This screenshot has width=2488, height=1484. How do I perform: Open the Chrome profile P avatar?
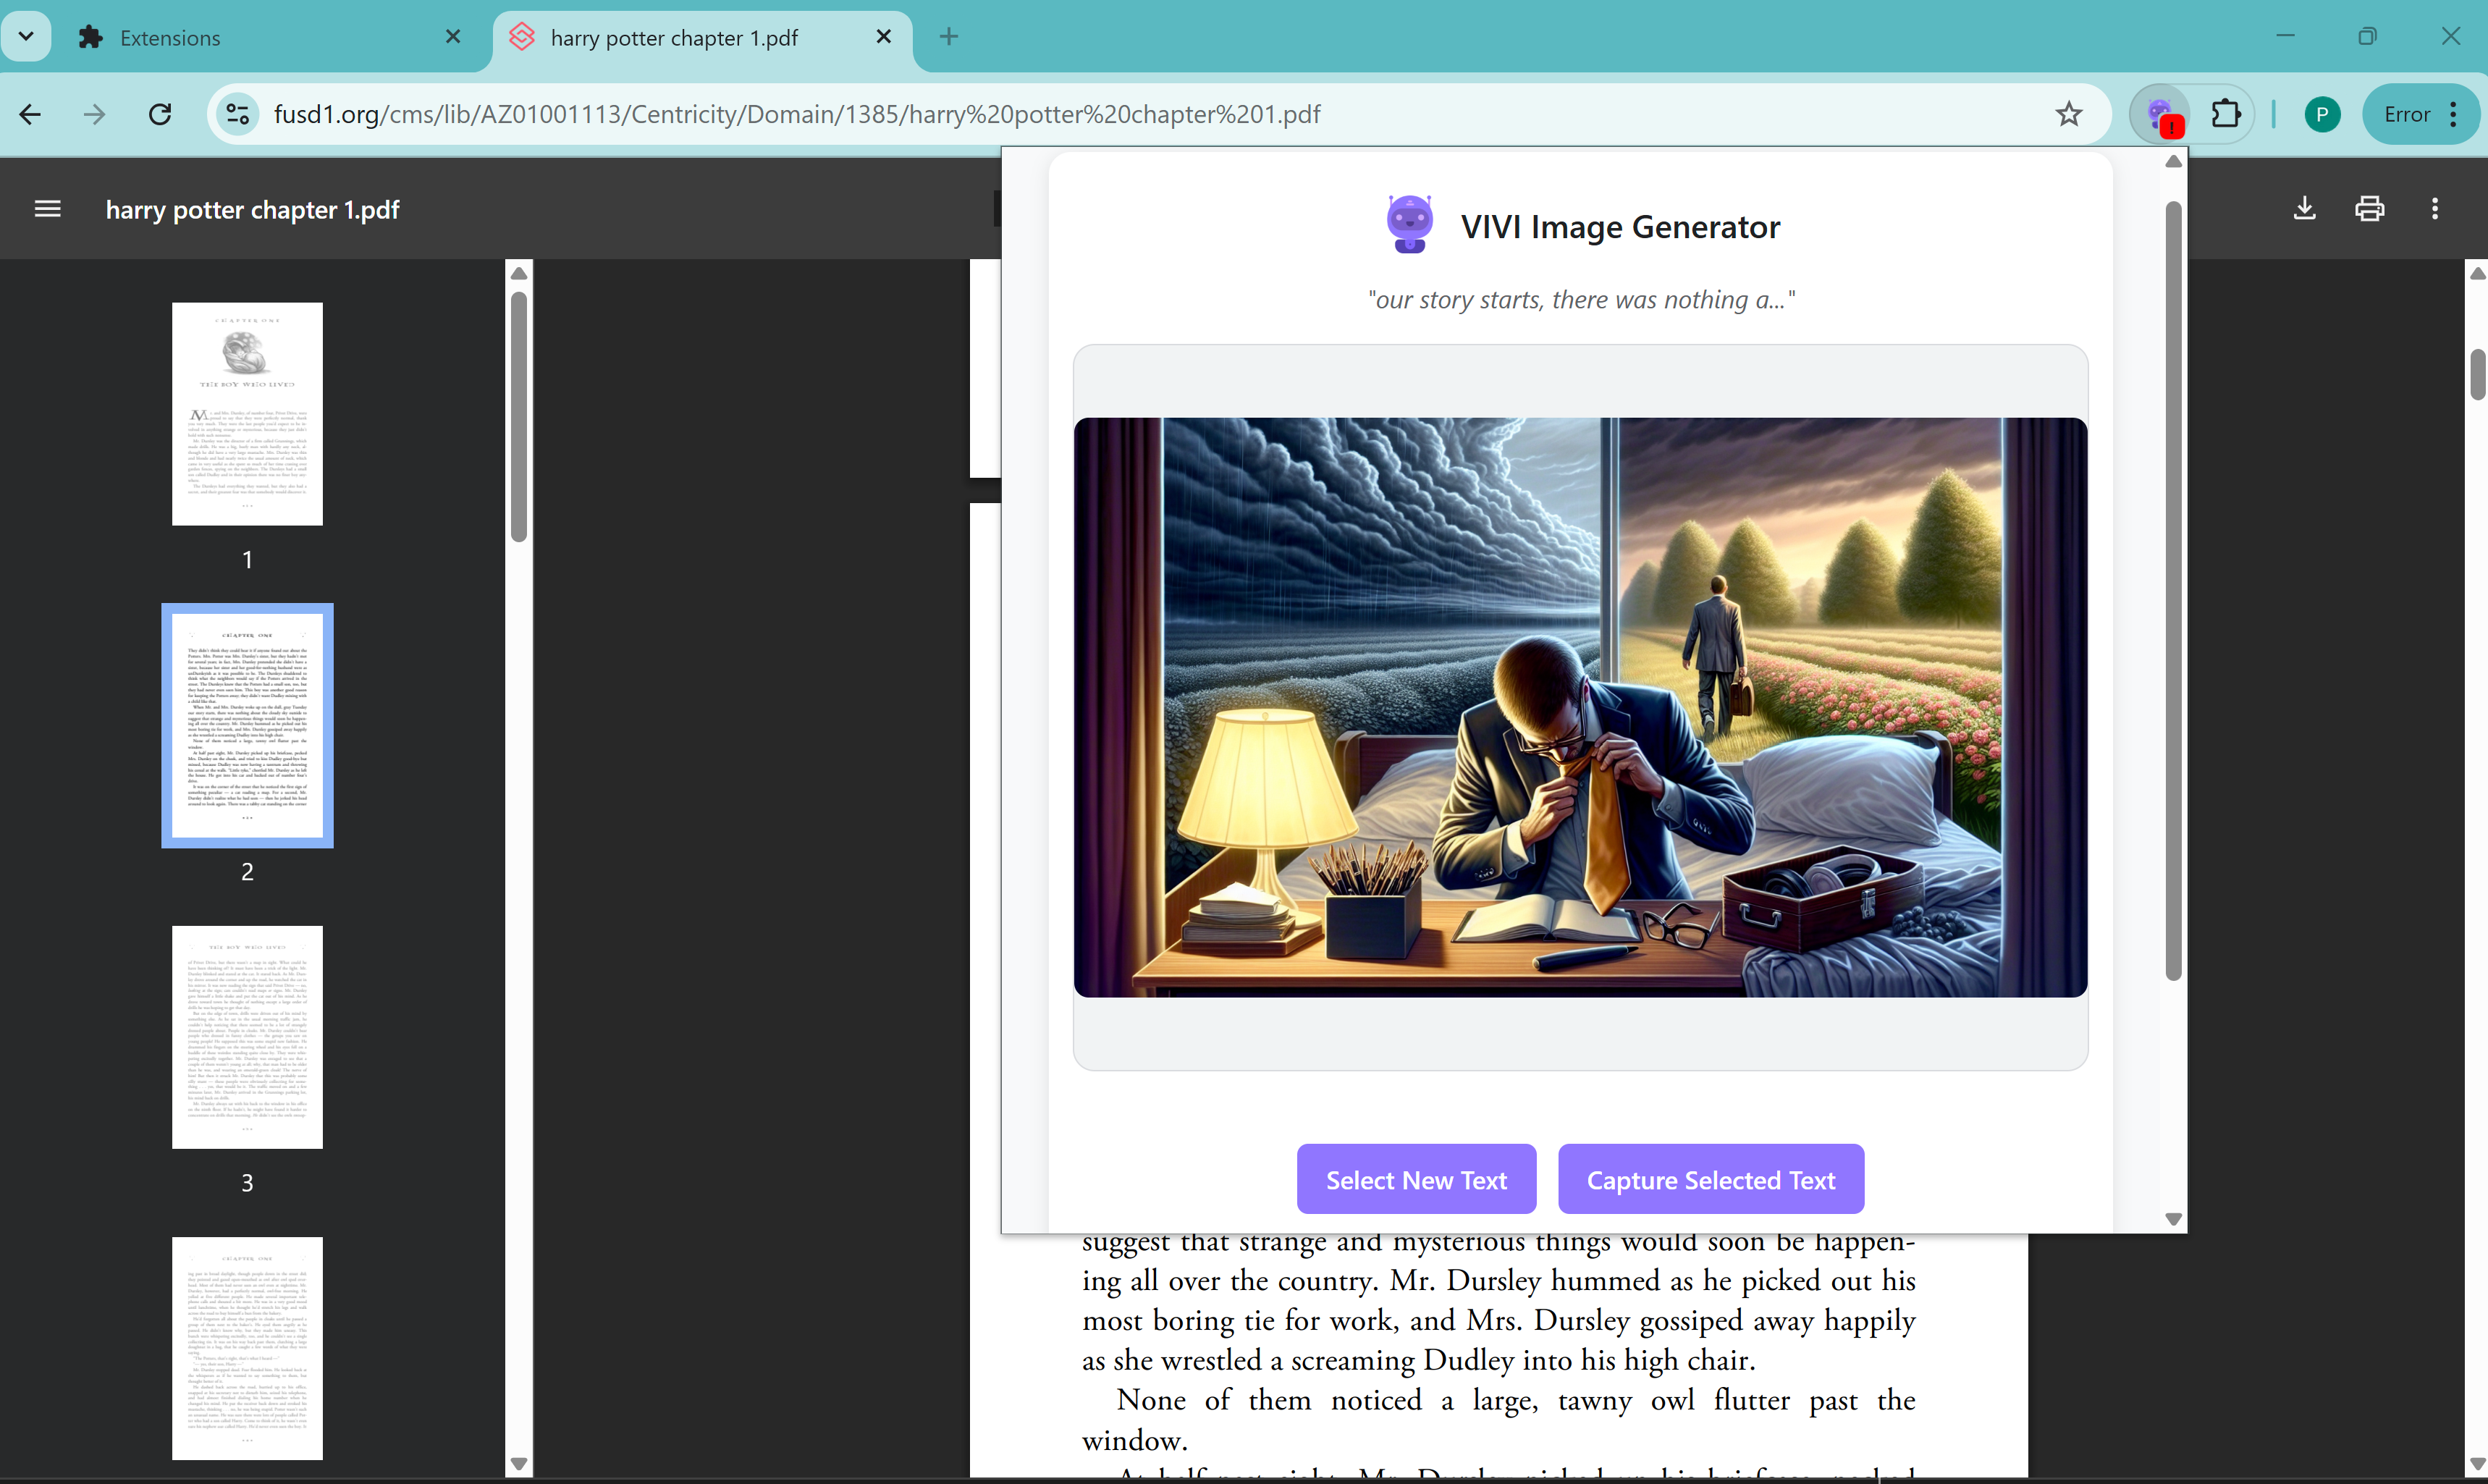point(2322,114)
